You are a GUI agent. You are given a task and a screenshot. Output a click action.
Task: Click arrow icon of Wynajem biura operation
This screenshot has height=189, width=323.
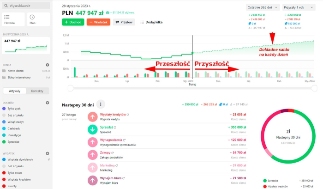coord(94,181)
